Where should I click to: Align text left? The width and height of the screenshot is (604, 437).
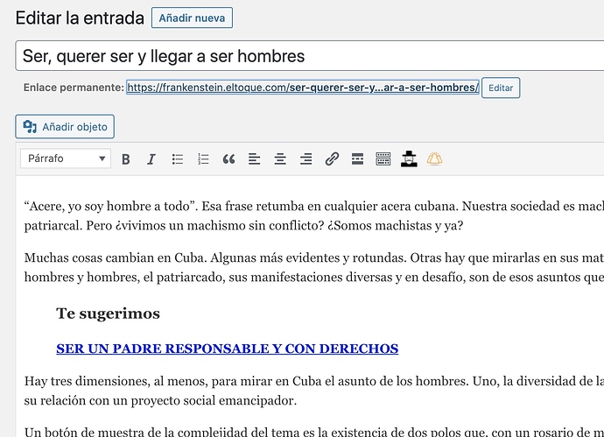(254, 159)
